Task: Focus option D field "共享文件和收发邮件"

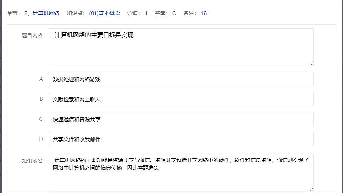Action: [181, 139]
